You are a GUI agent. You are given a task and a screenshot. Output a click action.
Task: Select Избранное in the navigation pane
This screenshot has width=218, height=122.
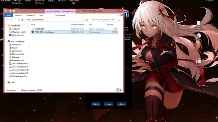pos(15,26)
